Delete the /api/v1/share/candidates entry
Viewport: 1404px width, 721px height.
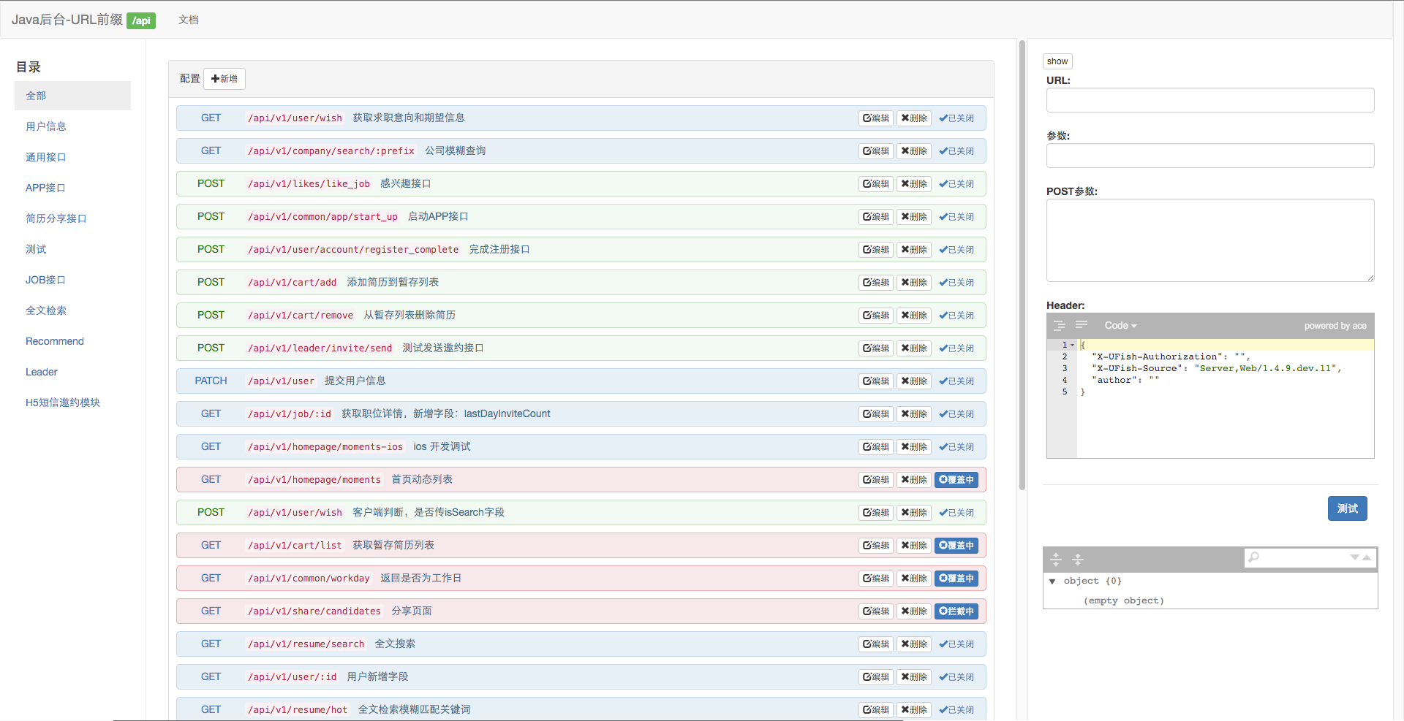[x=914, y=611]
